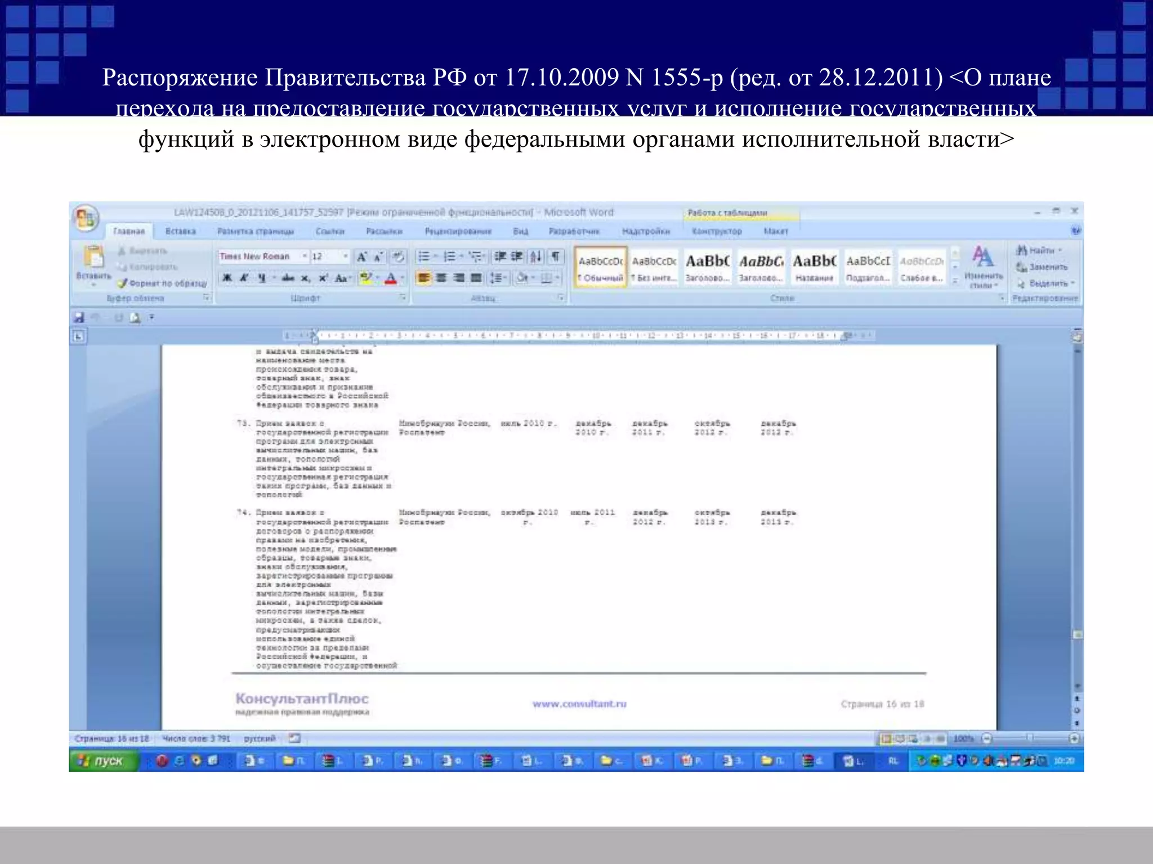Select align text left

(424, 278)
